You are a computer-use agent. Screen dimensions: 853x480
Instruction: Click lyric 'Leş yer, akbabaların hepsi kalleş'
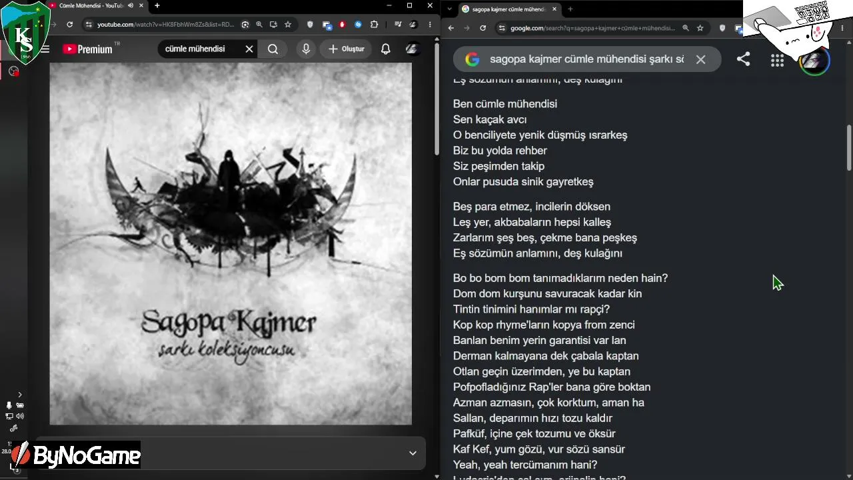(x=532, y=222)
